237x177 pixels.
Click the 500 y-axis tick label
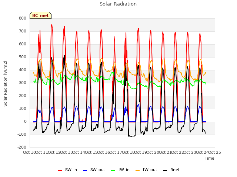23,57
